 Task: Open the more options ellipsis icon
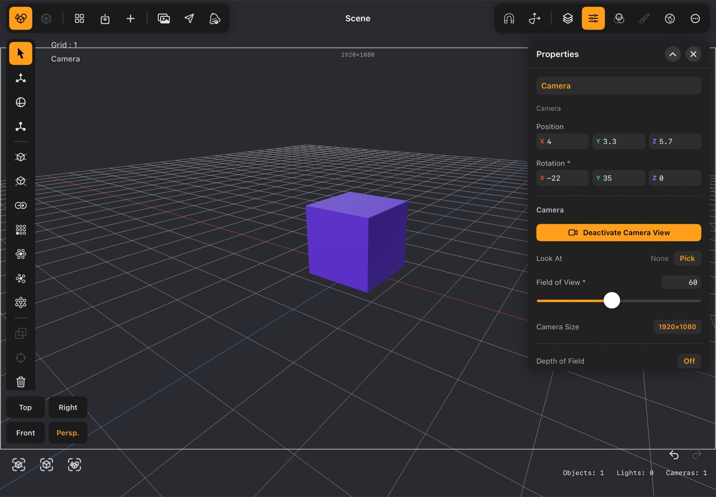(695, 18)
